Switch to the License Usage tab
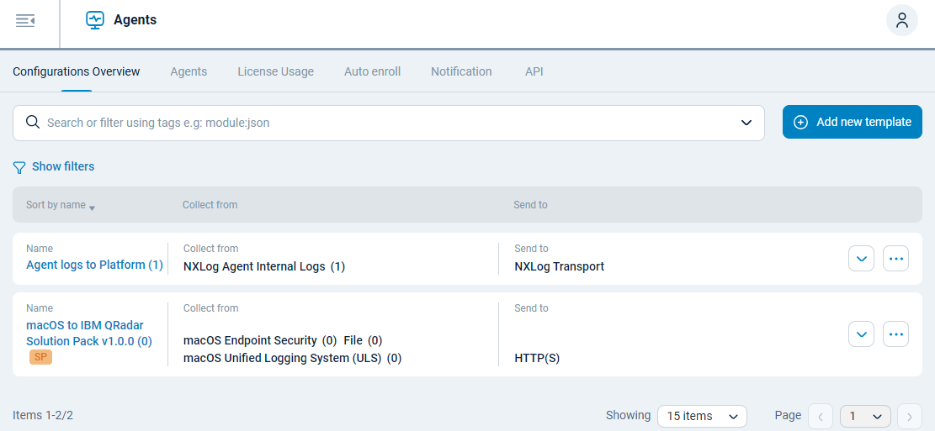935x431 pixels. [x=275, y=71]
